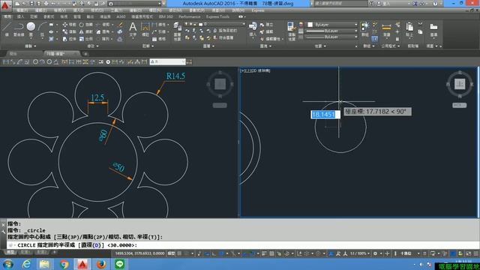
Task: Expand the Layers panel flyout
Action: (x=208, y=46)
